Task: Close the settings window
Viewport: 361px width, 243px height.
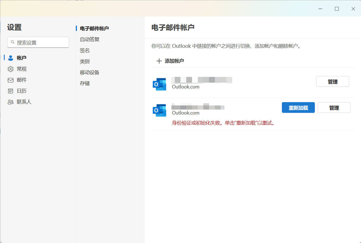Action: [353, 9]
